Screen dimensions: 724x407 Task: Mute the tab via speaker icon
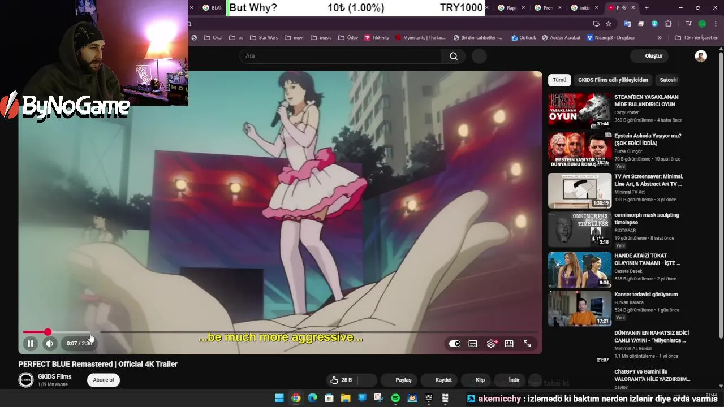pos(624,7)
